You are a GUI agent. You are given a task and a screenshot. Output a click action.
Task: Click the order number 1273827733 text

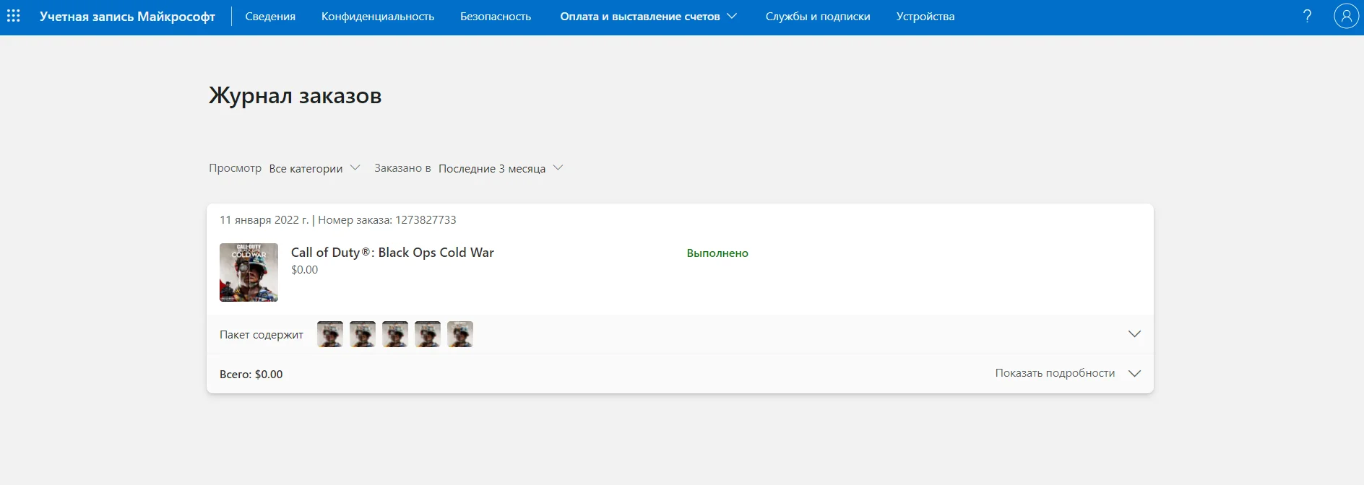coord(426,220)
